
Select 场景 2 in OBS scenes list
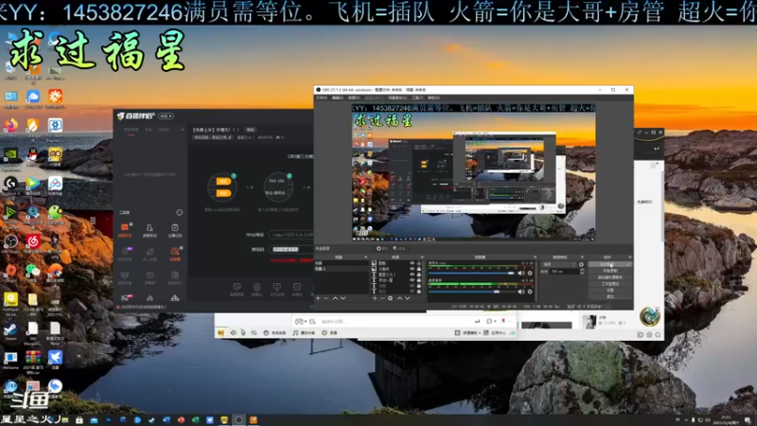pos(342,269)
